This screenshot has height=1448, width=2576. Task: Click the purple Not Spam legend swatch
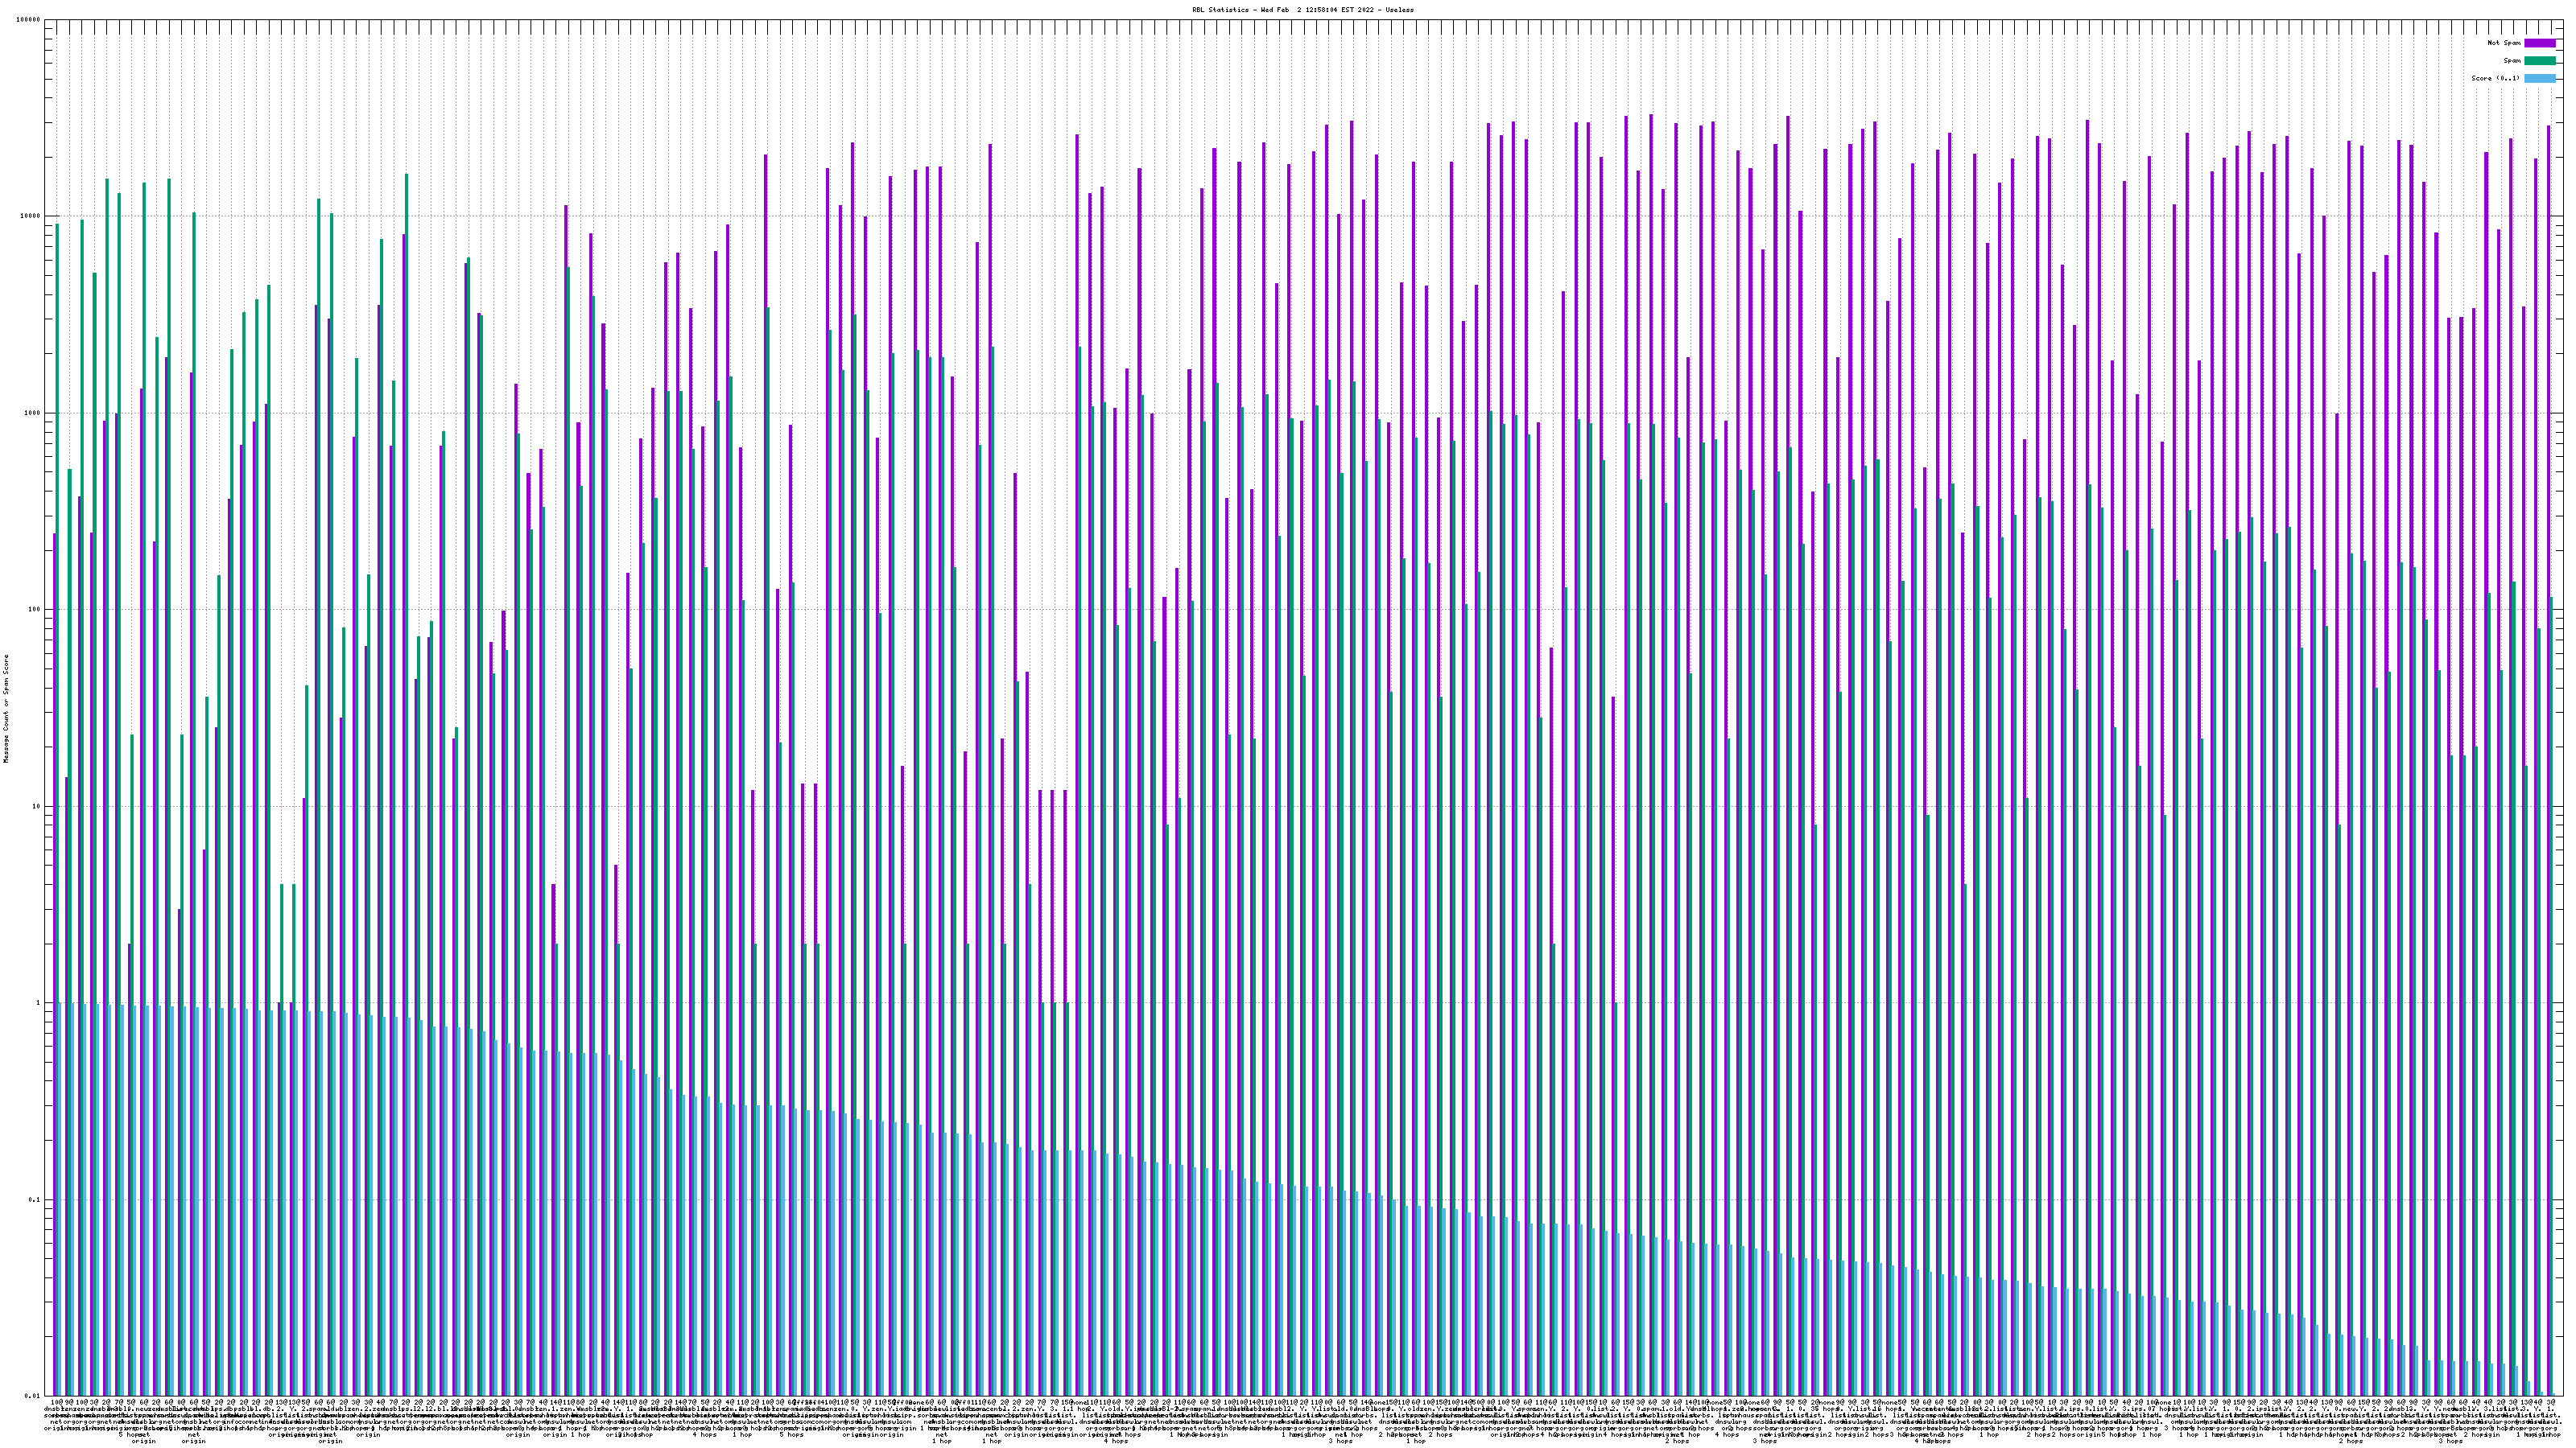(2540, 43)
